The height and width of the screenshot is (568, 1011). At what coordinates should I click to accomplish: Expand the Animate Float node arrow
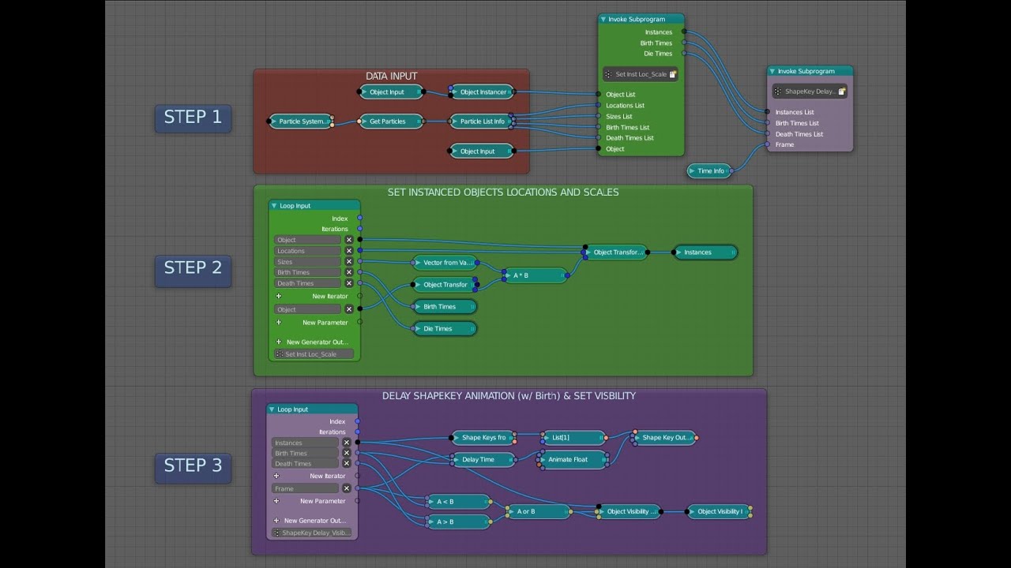point(543,459)
